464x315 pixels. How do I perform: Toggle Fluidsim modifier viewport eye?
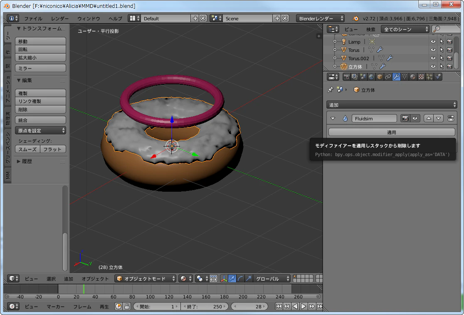tap(415, 119)
